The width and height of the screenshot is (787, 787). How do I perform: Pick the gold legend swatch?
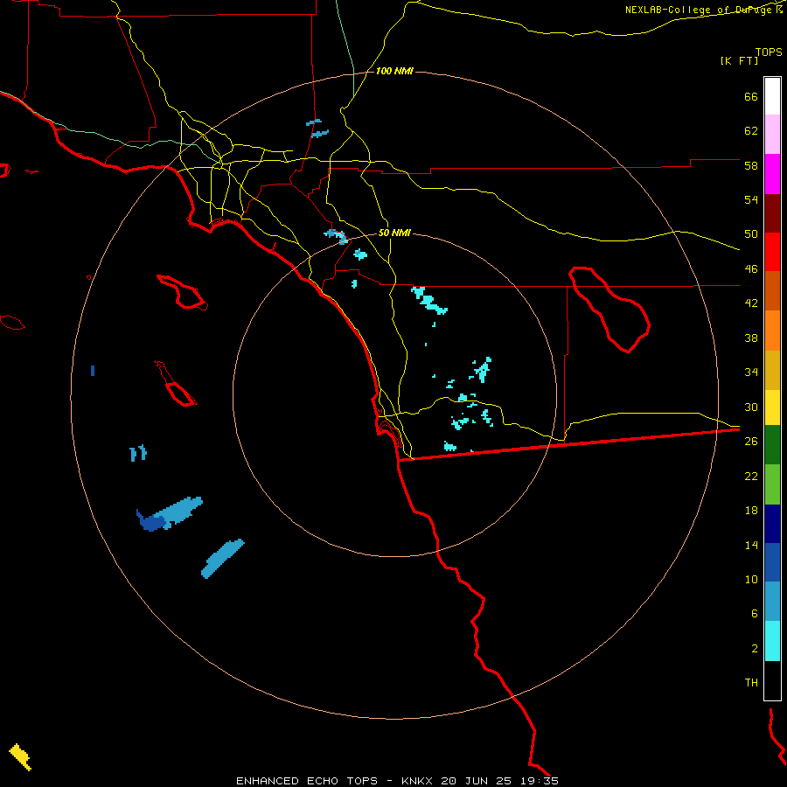pyautogui.click(x=772, y=371)
